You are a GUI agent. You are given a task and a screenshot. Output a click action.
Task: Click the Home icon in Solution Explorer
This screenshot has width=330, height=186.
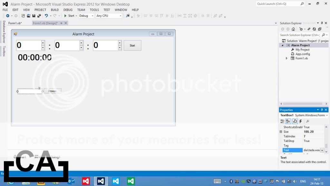point(293,29)
